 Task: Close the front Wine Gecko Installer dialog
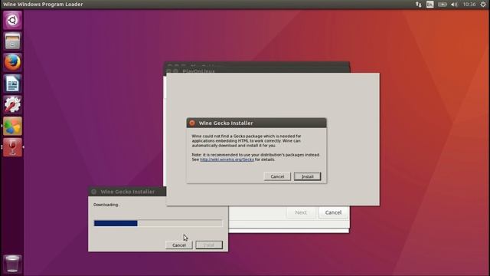pos(192,123)
